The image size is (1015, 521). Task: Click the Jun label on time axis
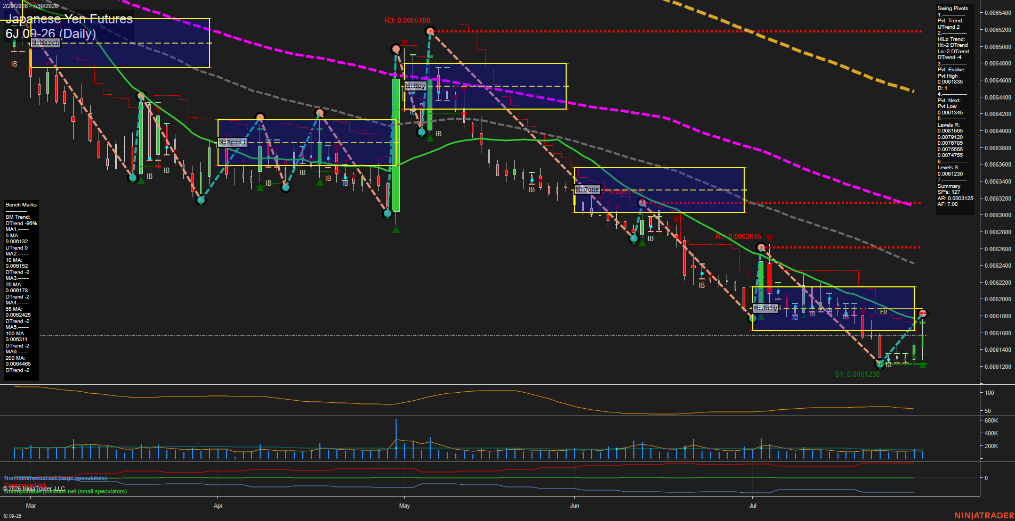[575, 506]
